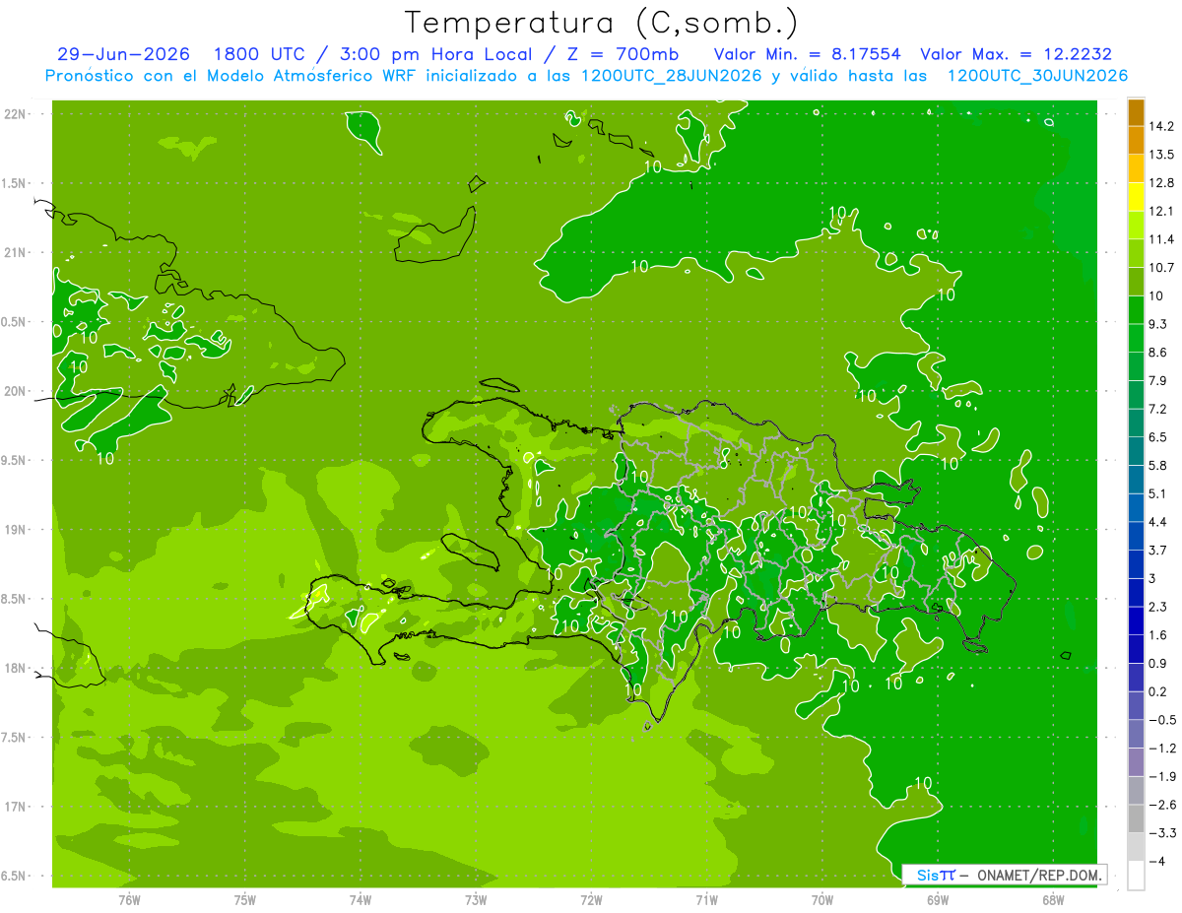The height and width of the screenshot is (913, 1182).
Task: Pick the white swatch below -4
Action: 1136,876
